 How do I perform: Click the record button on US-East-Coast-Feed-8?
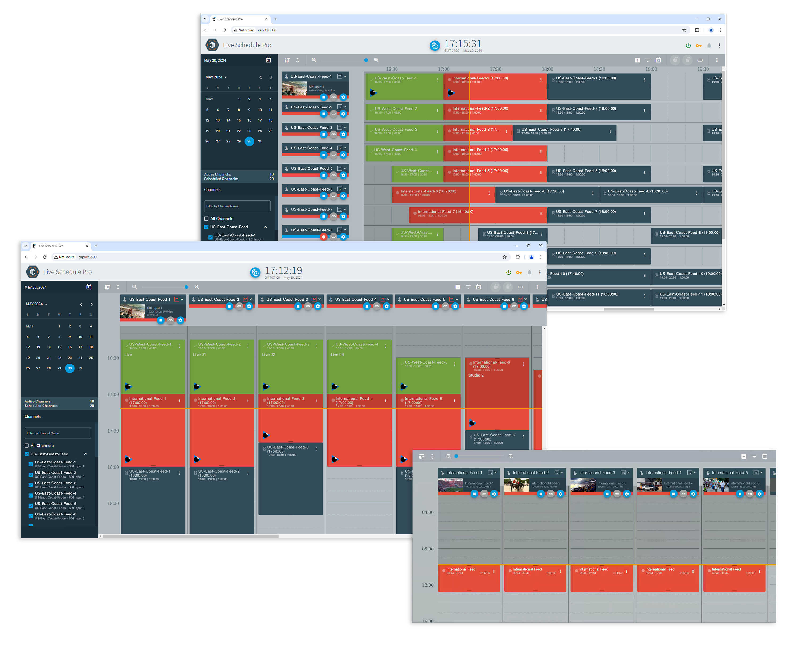(324, 237)
